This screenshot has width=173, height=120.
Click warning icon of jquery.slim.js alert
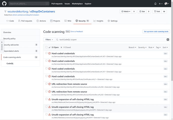point(50,107)
